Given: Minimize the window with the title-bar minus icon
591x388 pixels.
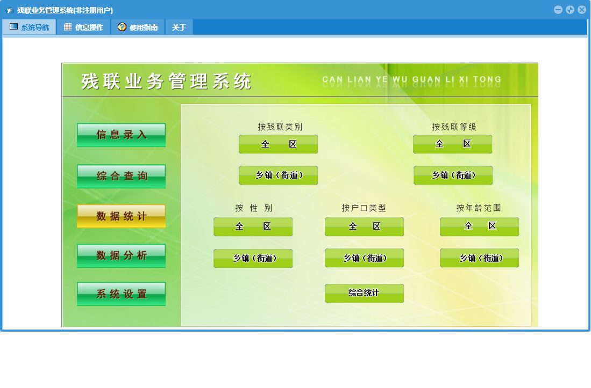Looking at the screenshot, I should [x=558, y=10].
